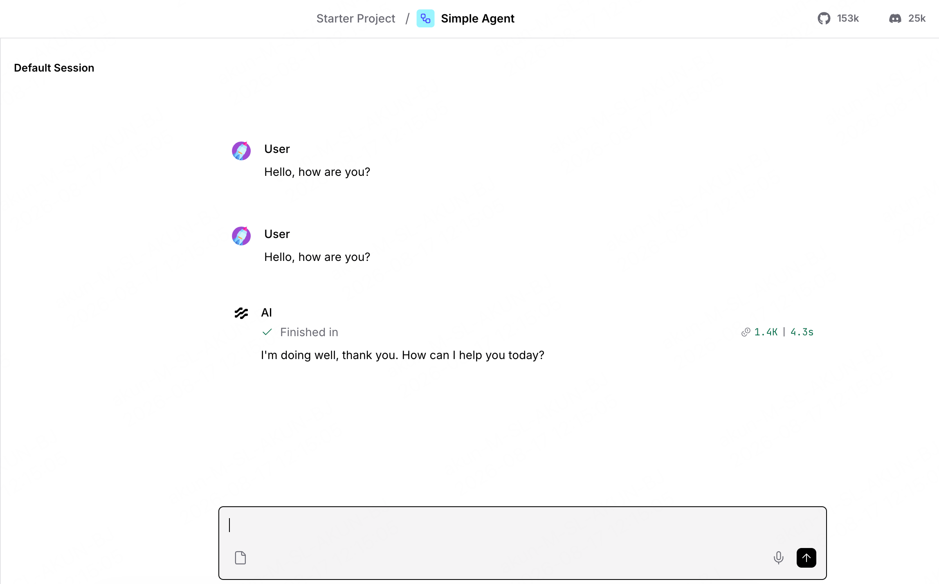Click the AI Langflow logo icon
Image resolution: width=939 pixels, height=584 pixels.
point(241,313)
